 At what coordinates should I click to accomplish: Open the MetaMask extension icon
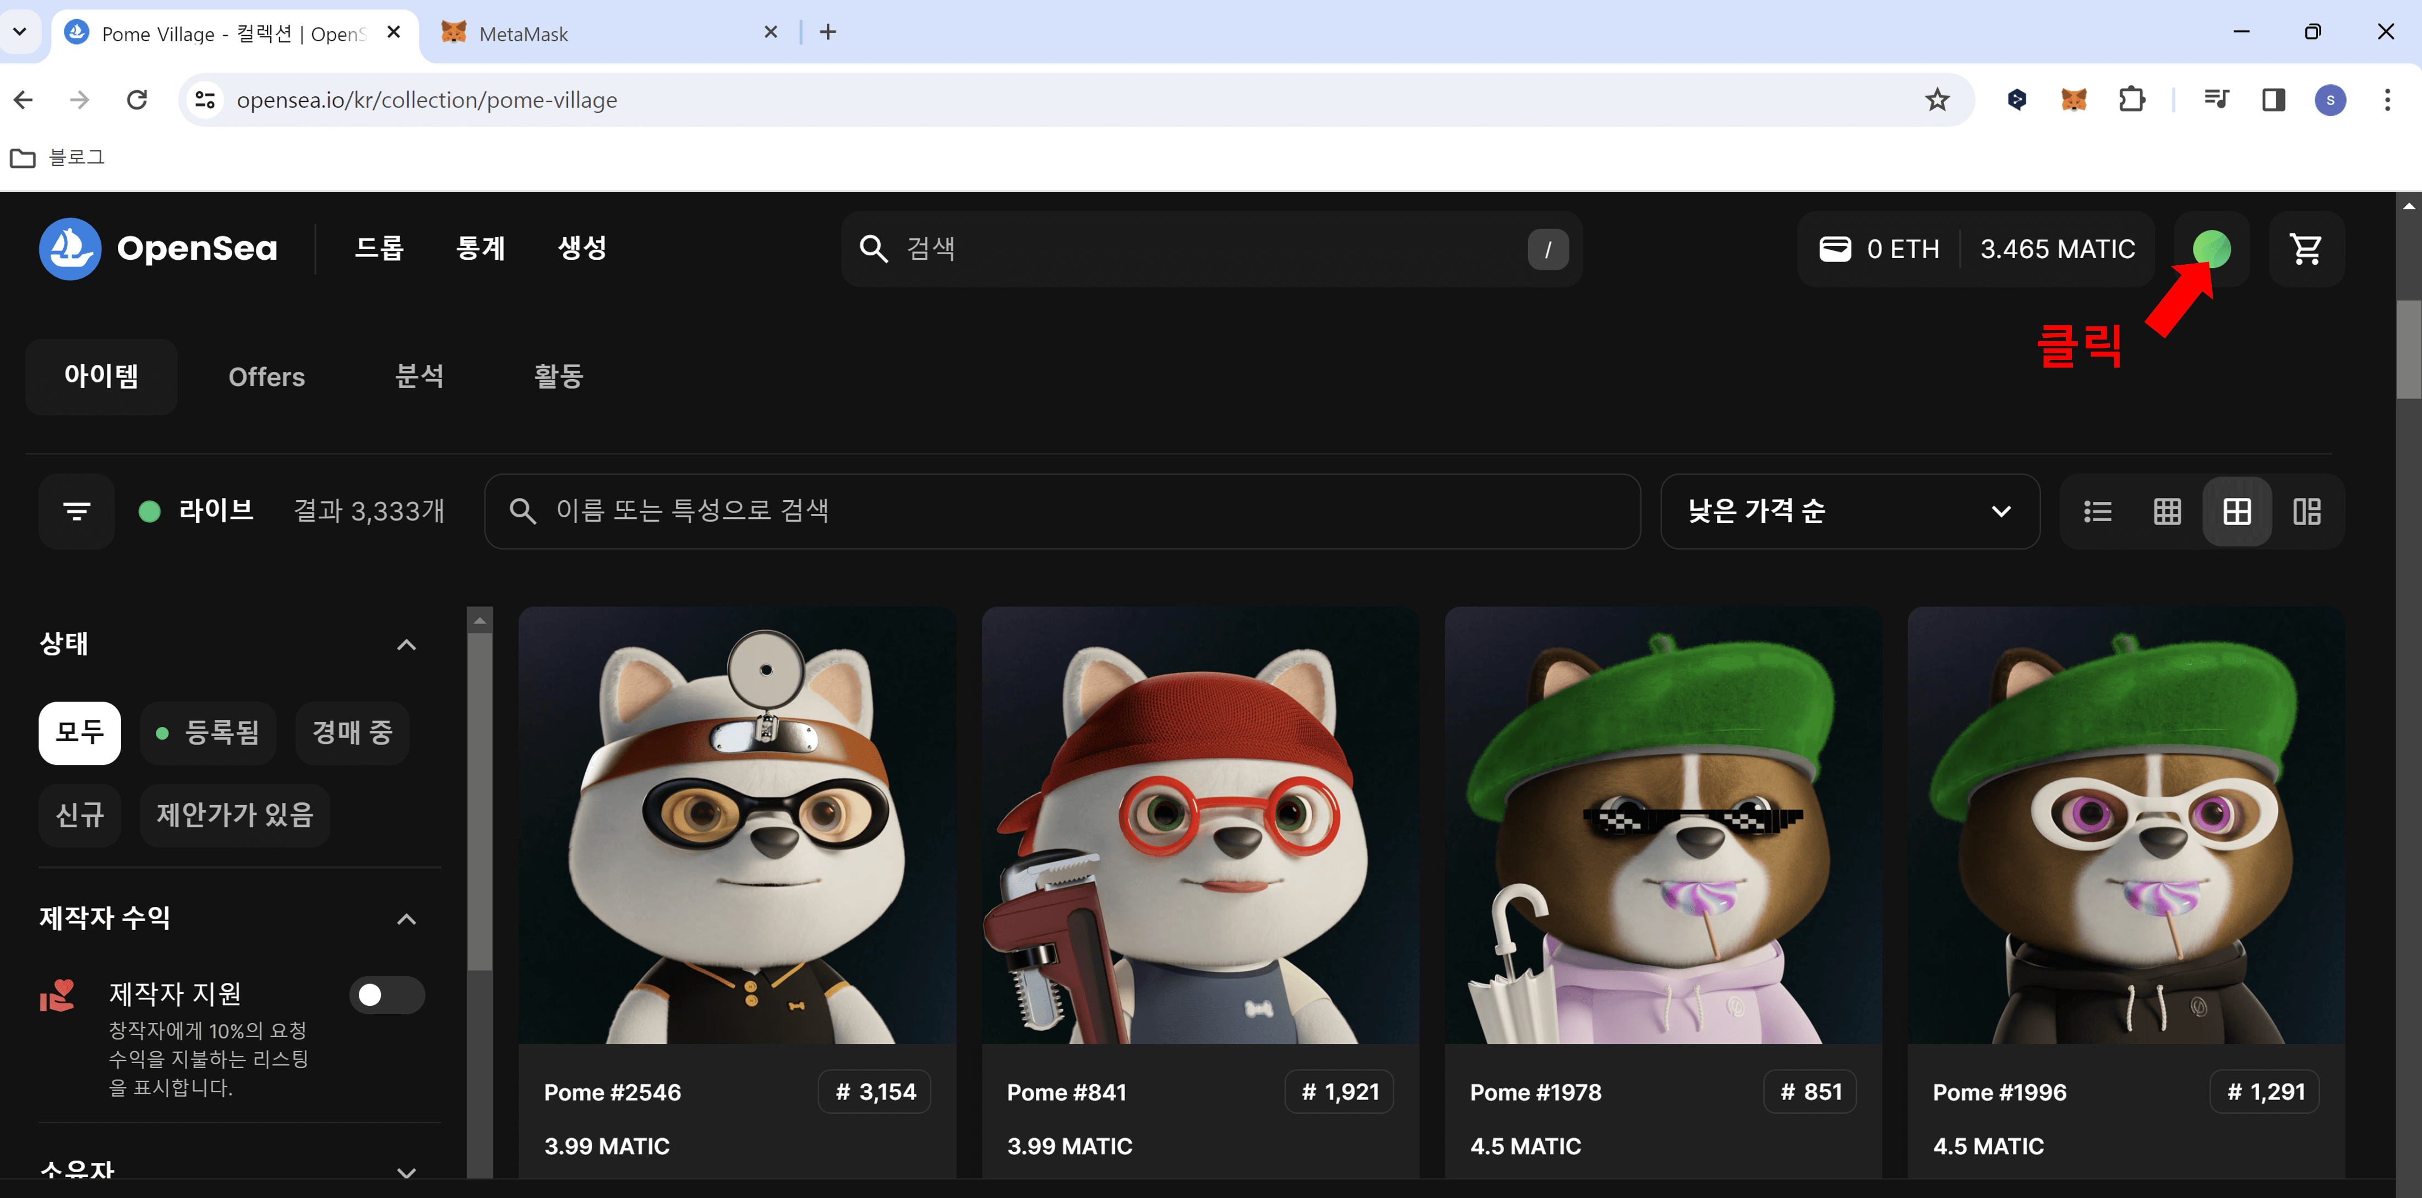click(x=2074, y=99)
